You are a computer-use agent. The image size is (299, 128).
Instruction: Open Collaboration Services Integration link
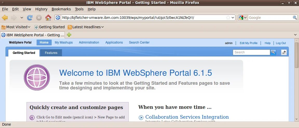pyautogui.click(x=187, y=117)
